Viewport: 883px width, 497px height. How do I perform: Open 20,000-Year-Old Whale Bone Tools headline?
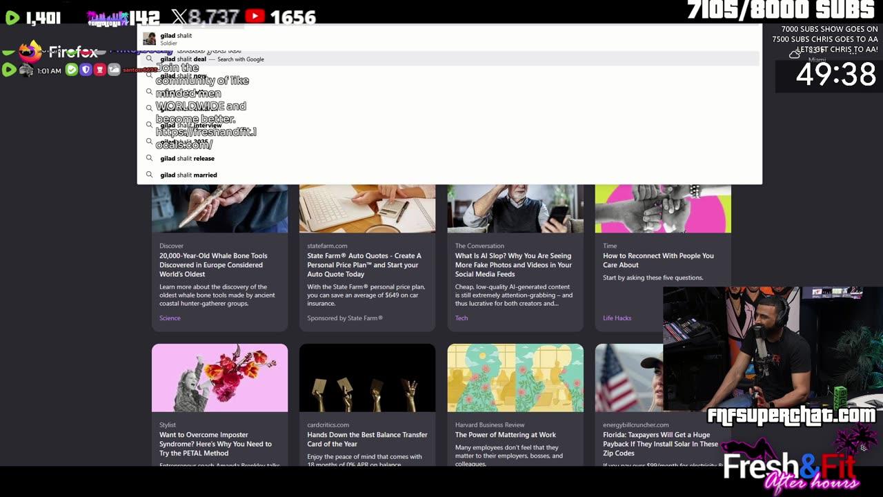click(213, 265)
